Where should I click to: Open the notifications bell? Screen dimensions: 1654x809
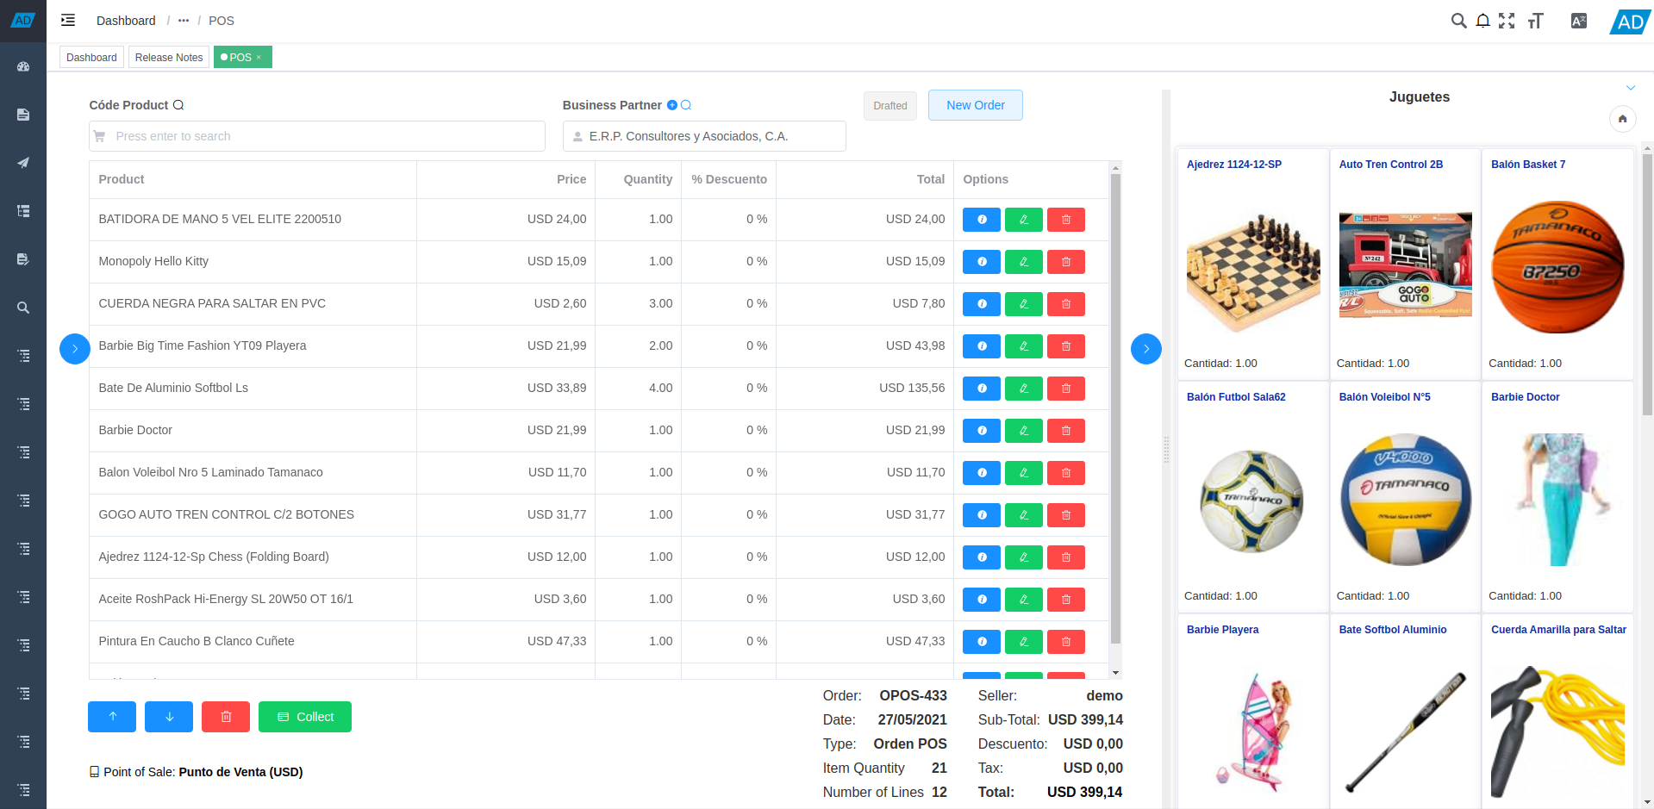coord(1482,21)
